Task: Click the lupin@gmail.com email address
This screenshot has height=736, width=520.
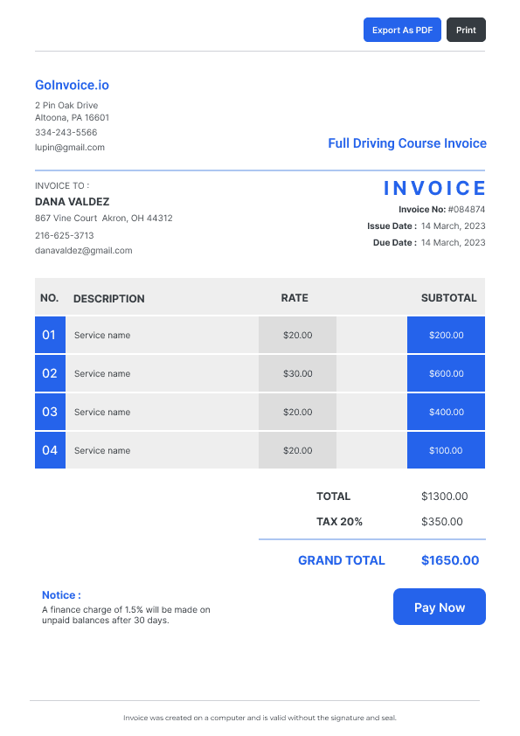Action: tap(70, 148)
